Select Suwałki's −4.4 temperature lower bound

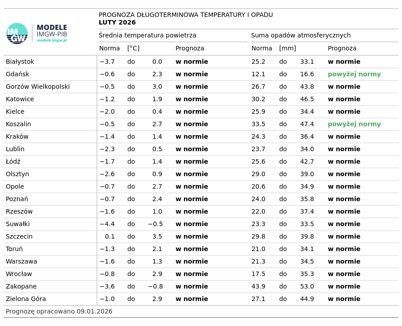[107, 224]
